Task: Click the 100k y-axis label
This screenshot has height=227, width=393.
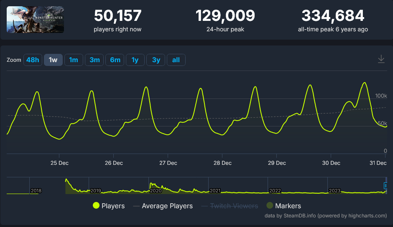Action: (x=381, y=96)
